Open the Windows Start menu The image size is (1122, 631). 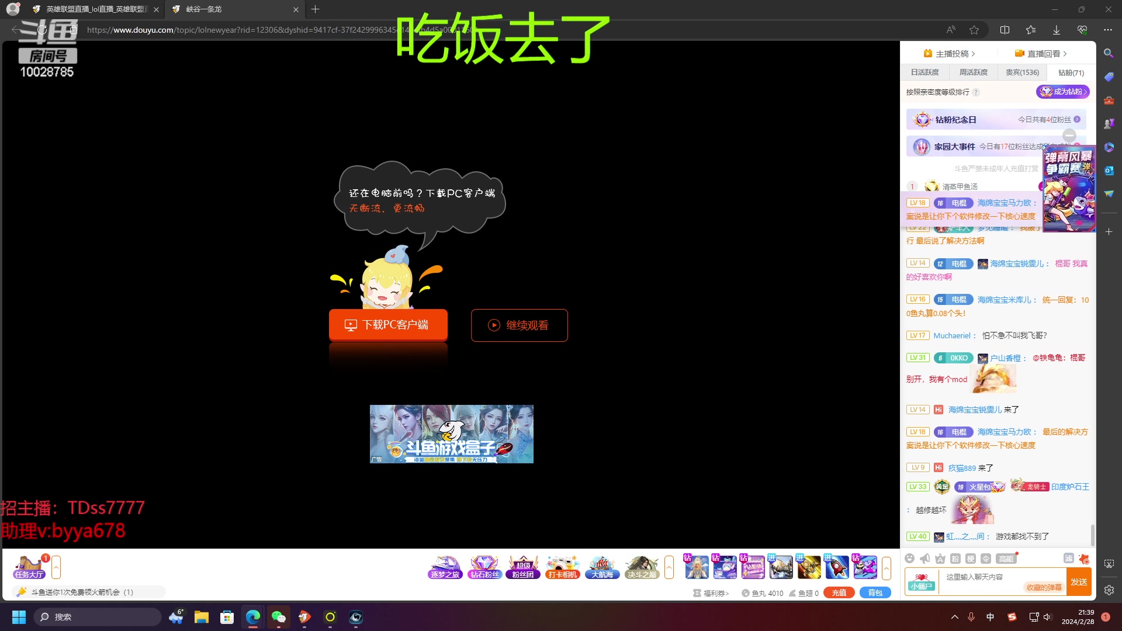pyautogui.click(x=19, y=617)
